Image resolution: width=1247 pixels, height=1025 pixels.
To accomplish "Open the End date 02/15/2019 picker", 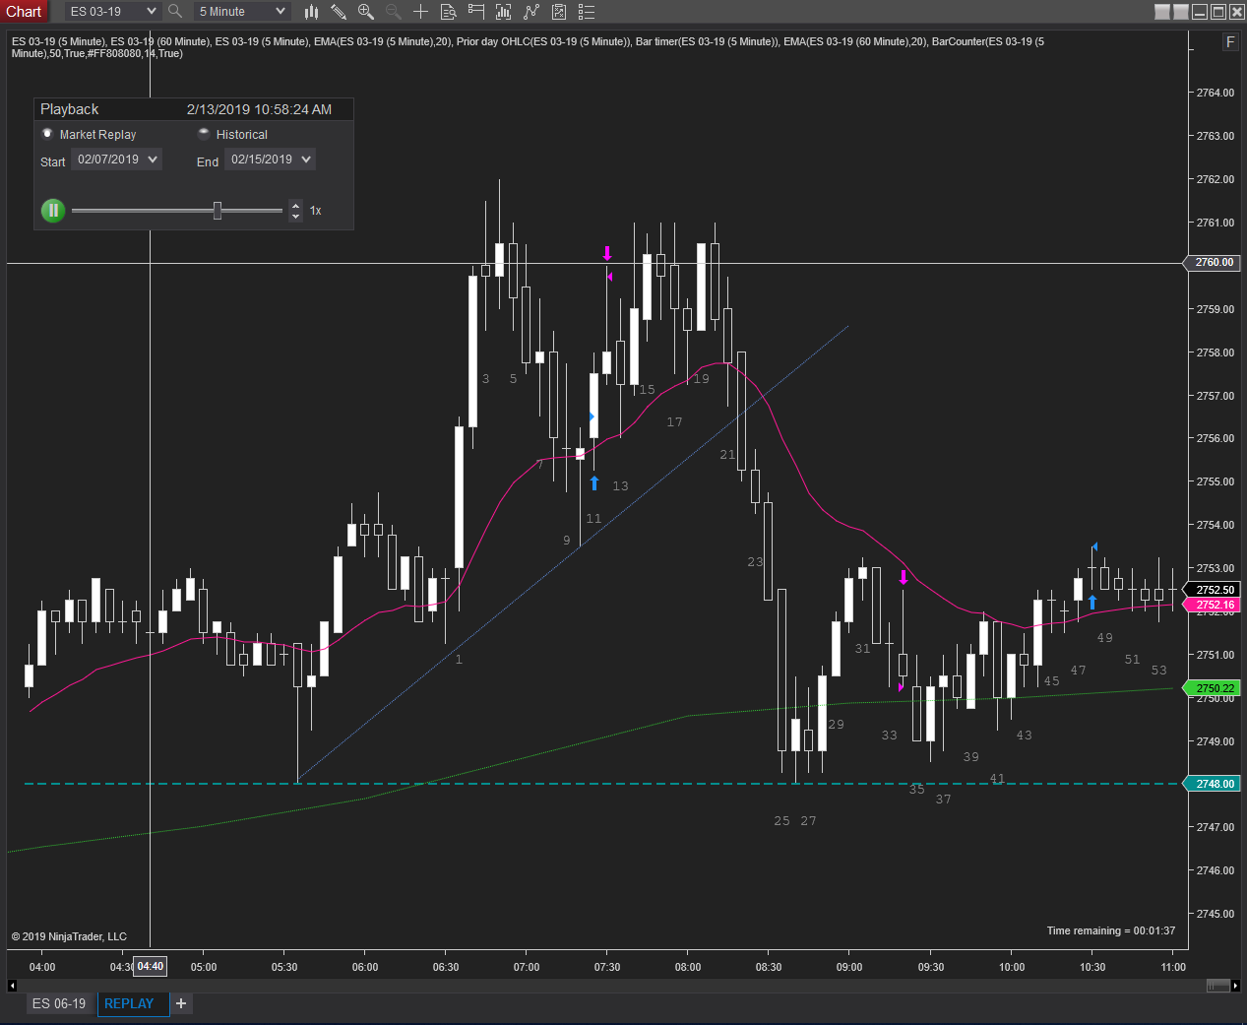I will (x=270, y=160).
